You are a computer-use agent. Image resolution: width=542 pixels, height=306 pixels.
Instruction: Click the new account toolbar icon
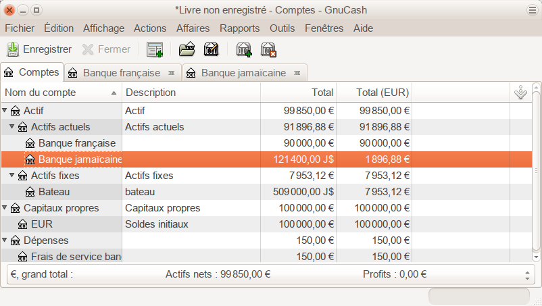coord(243,49)
